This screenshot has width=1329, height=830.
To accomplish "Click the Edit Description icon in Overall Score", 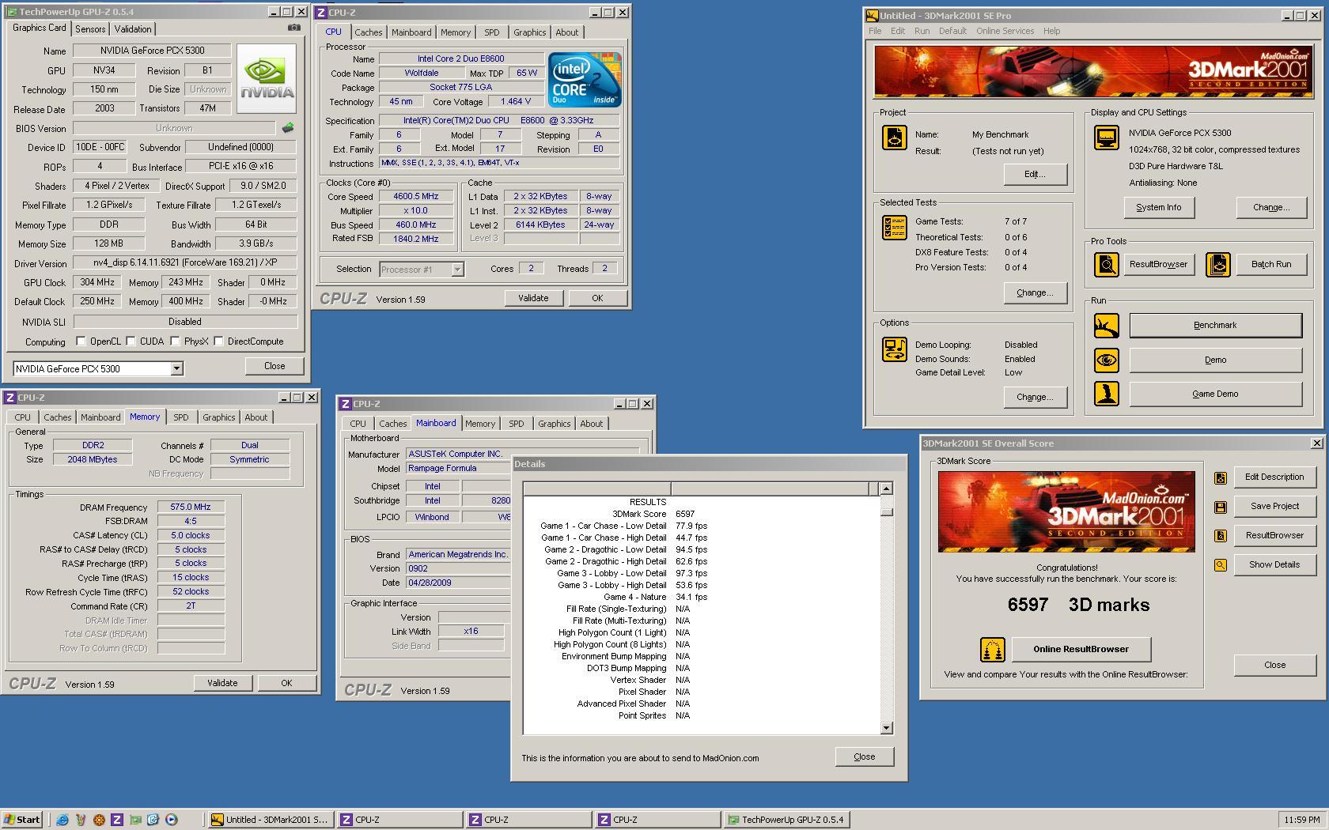I will click(1220, 477).
